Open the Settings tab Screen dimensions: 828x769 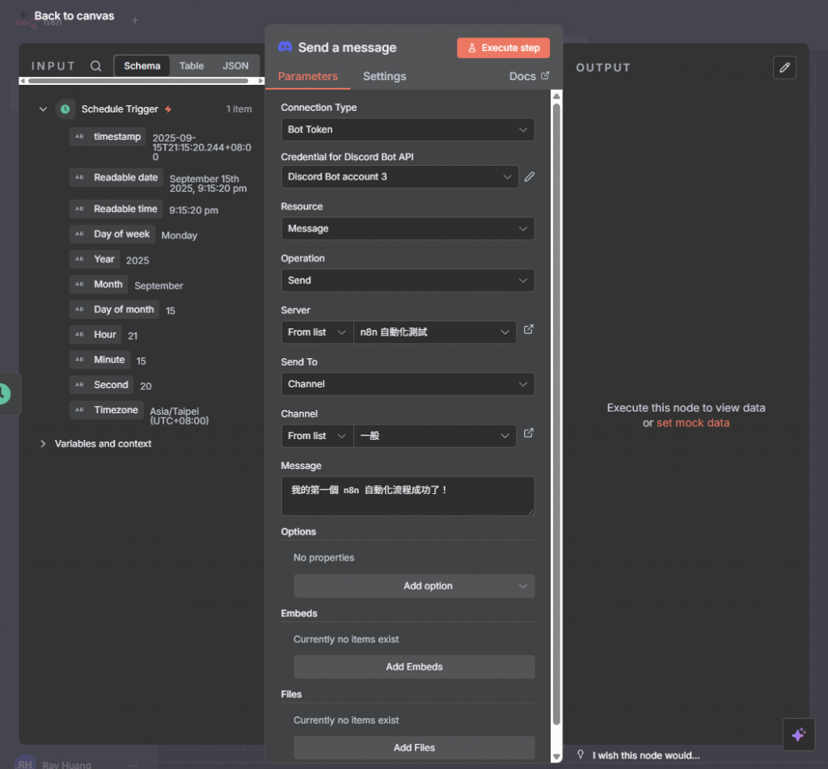[x=384, y=76]
